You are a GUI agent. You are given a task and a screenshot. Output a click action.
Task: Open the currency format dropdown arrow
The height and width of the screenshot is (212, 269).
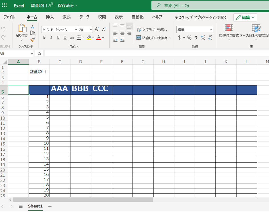pos(184,38)
